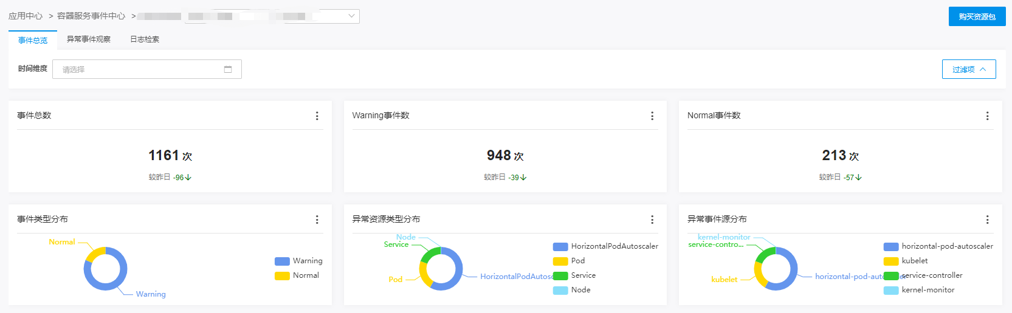Open the Warning事件数 card more-options menu
This screenshot has height=313, width=1012.
coord(652,116)
